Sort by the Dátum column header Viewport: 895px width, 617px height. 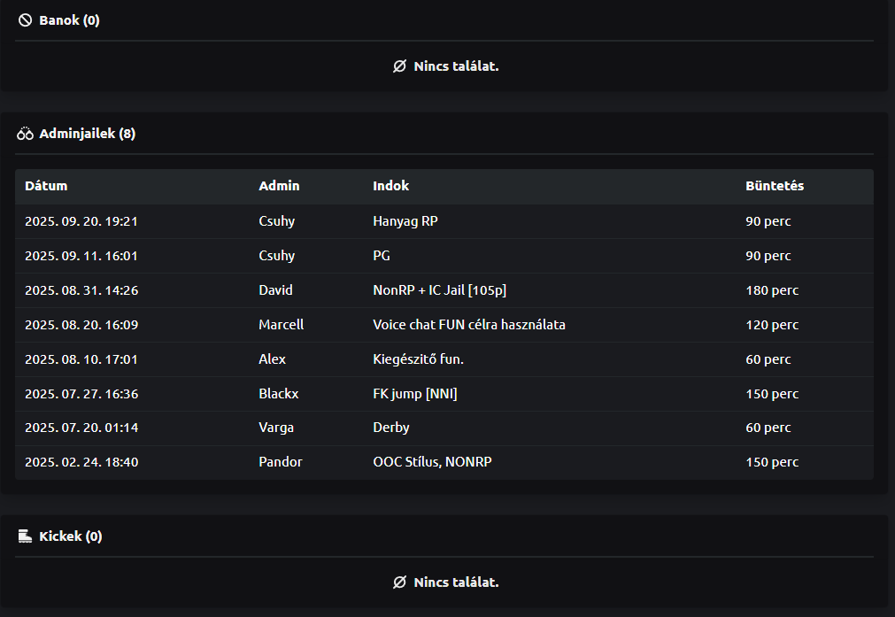pos(46,186)
